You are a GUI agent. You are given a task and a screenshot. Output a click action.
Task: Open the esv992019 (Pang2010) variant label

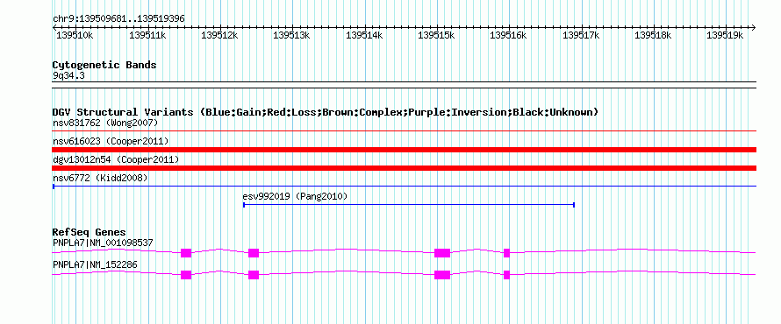pyautogui.click(x=295, y=196)
